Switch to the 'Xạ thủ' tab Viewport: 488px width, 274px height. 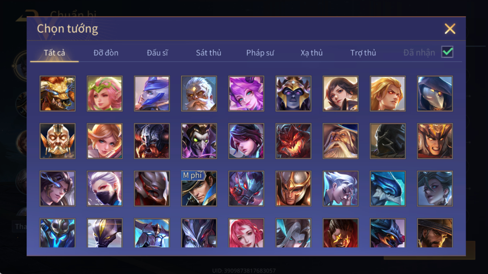[312, 53]
